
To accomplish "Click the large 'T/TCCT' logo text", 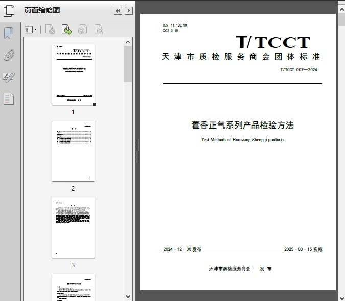I will [x=273, y=42].
